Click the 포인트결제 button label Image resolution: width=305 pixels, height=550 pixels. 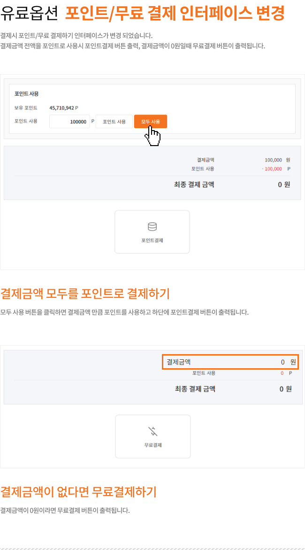(152, 240)
